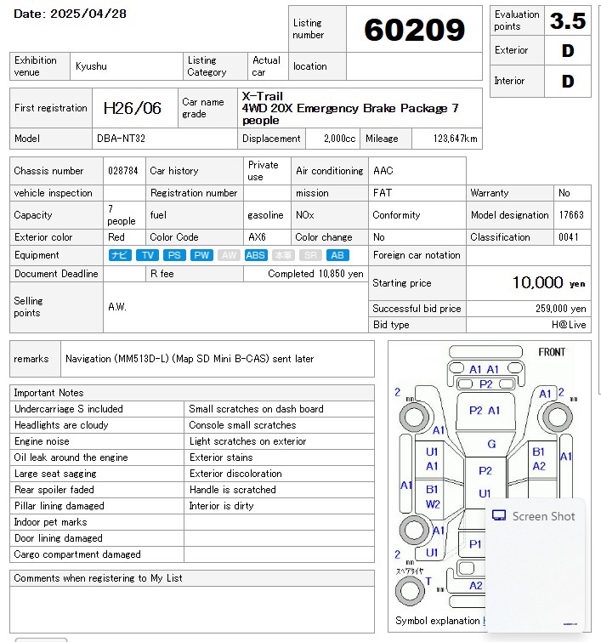Click the Exterior discoloration note
This screenshot has height=642, width=601.
[x=235, y=474]
